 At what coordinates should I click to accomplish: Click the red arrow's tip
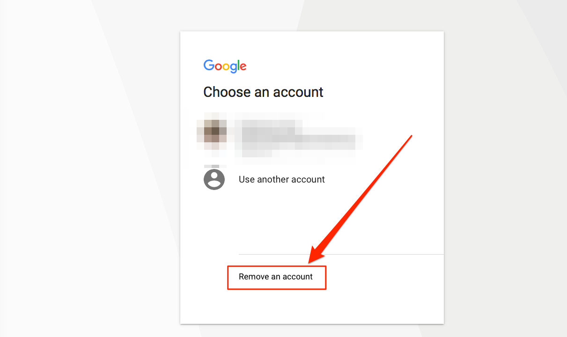point(311,261)
